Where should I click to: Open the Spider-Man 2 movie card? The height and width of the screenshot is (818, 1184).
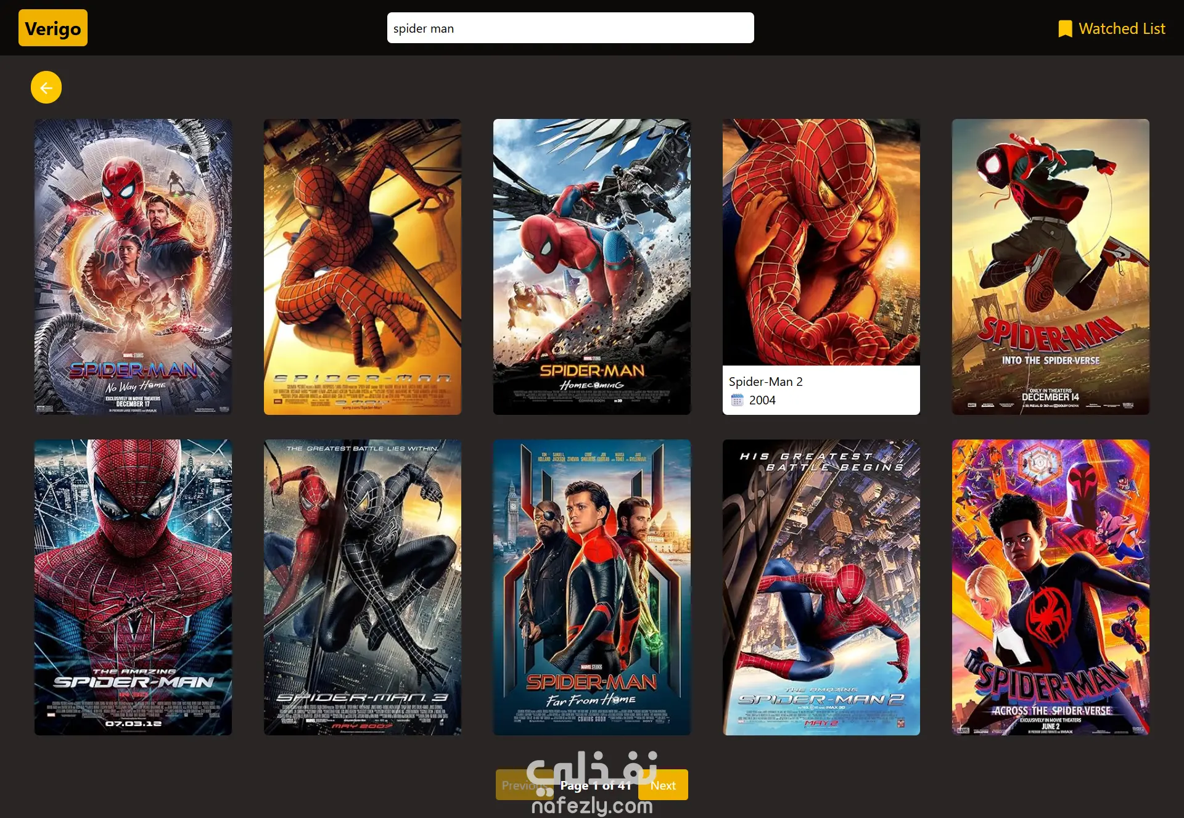point(821,247)
